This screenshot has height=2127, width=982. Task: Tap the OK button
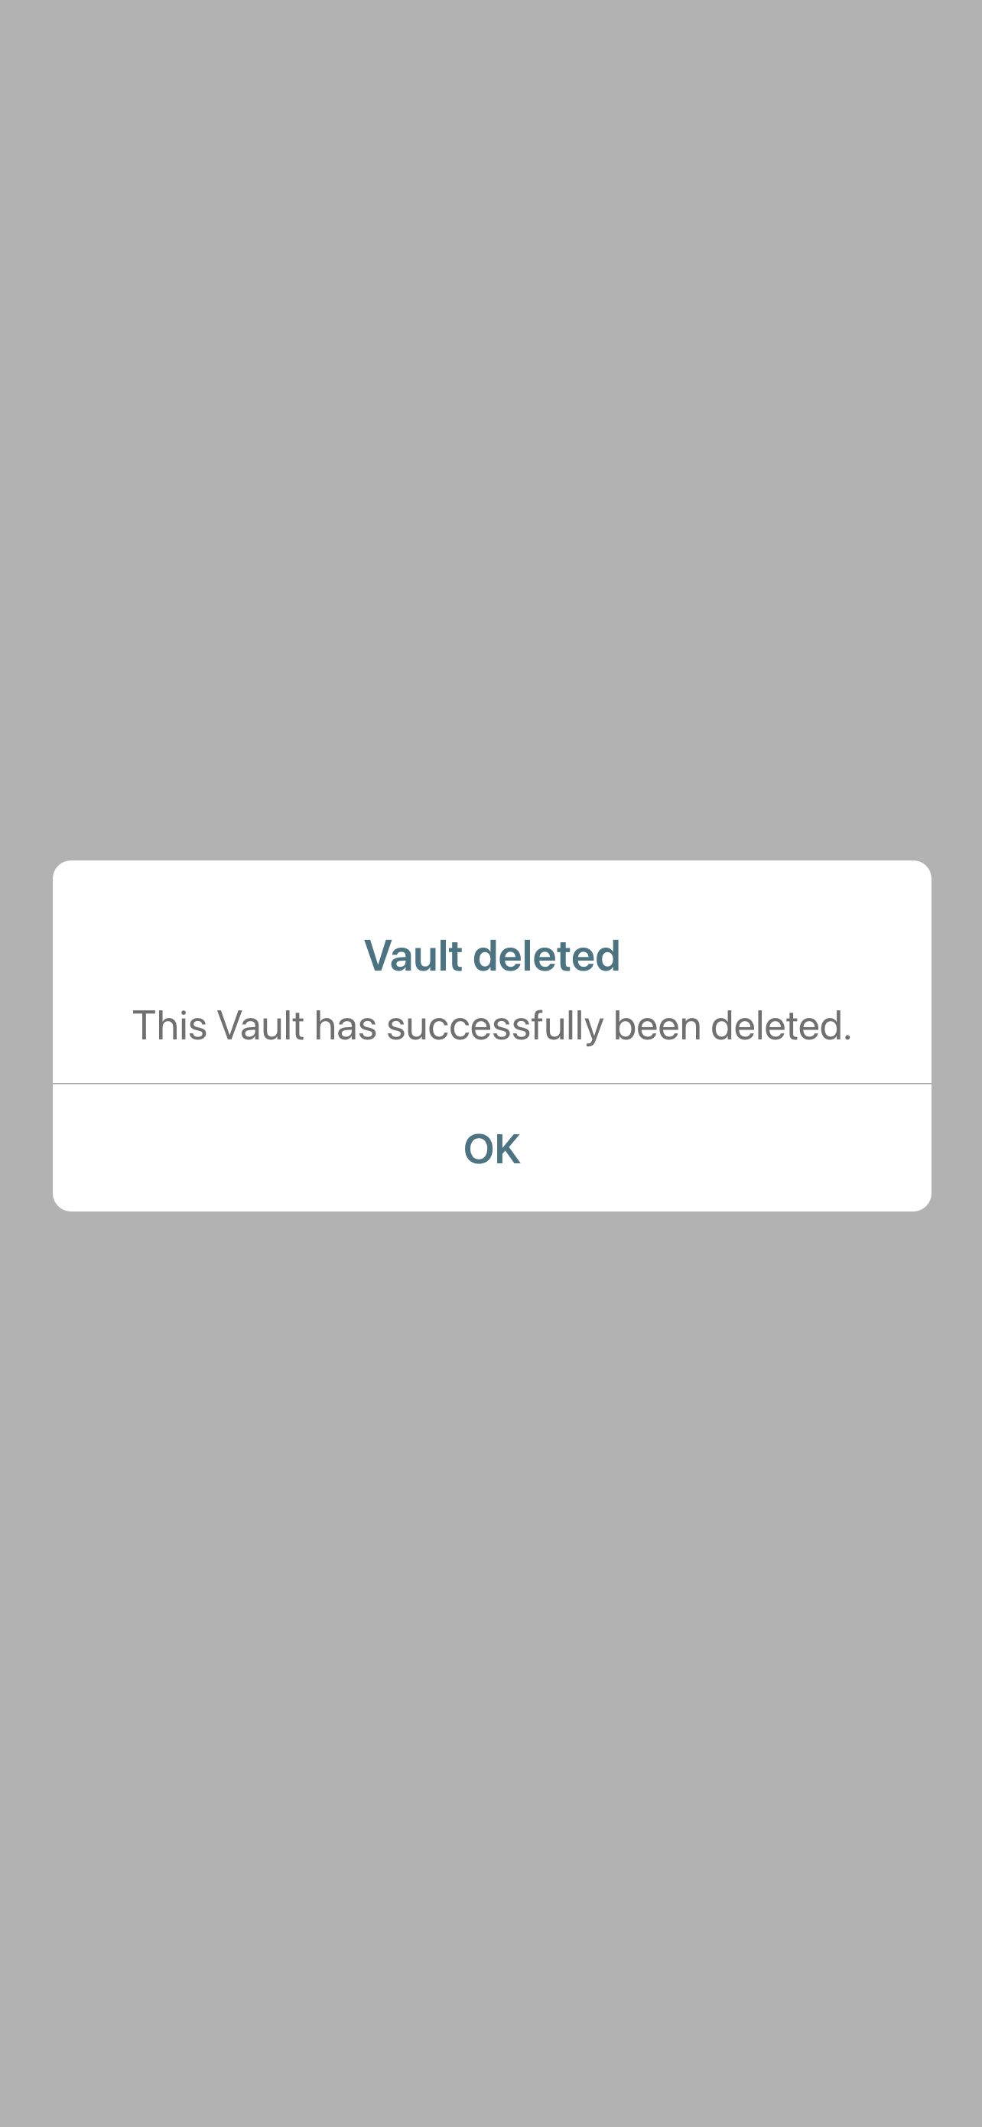coord(492,1148)
